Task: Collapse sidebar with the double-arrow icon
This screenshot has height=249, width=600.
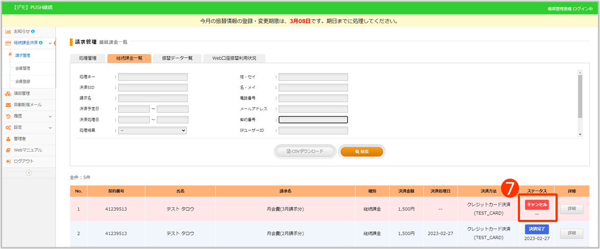Action: tap(29, 173)
